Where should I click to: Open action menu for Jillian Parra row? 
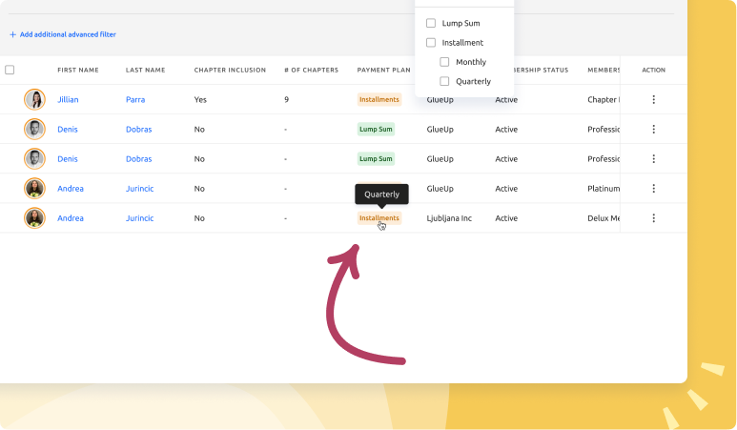[653, 99]
